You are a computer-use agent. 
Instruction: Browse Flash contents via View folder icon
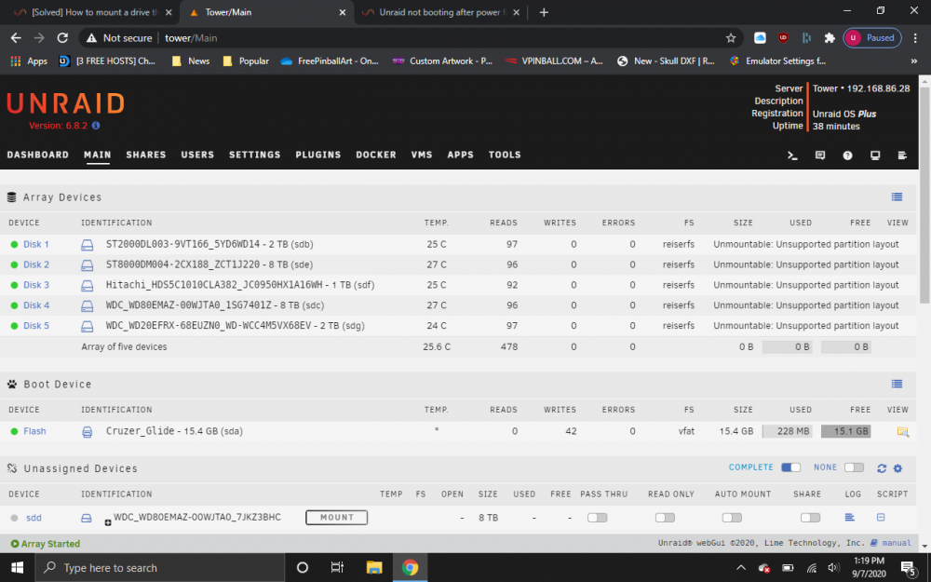click(x=902, y=432)
